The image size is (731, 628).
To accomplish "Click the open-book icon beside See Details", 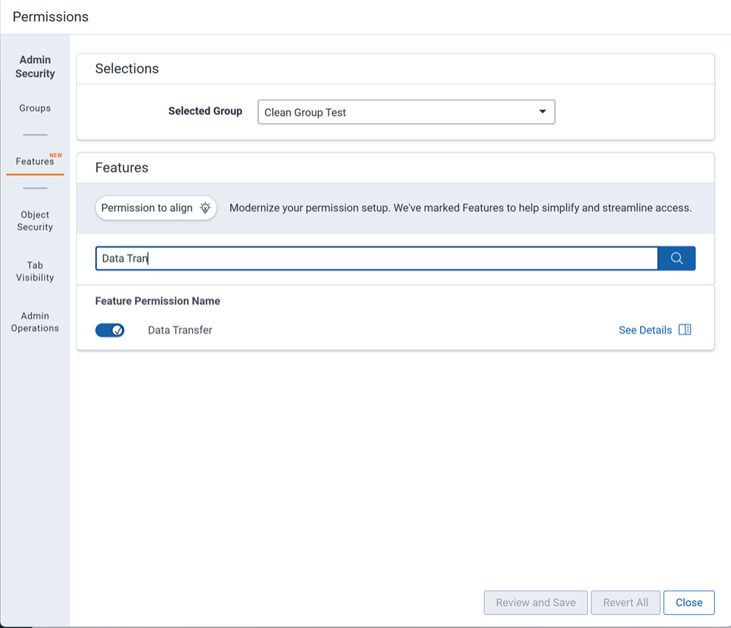I will click(x=685, y=329).
